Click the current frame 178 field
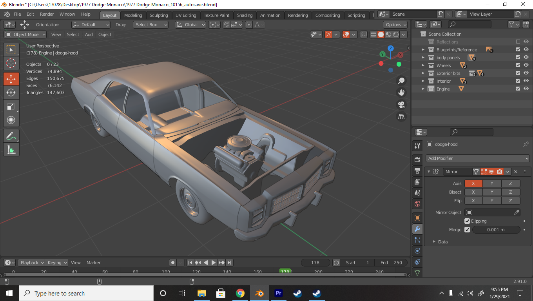Image resolution: width=533 pixels, height=301 pixels. (315, 263)
